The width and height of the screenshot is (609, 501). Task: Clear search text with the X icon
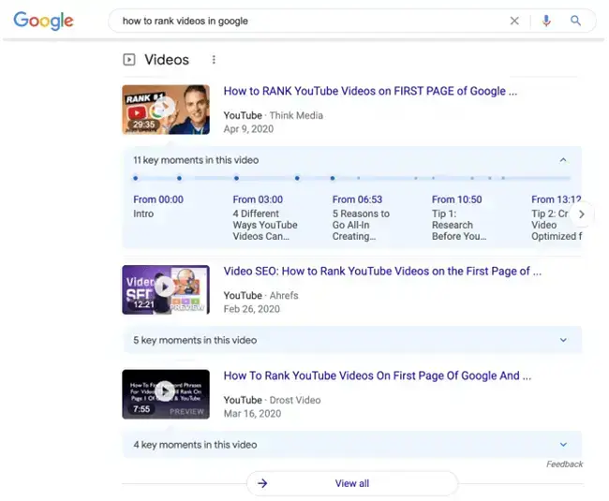tap(514, 21)
